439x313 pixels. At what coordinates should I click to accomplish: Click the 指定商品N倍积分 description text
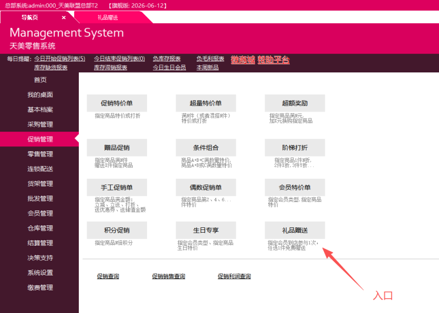[x=114, y=243]
